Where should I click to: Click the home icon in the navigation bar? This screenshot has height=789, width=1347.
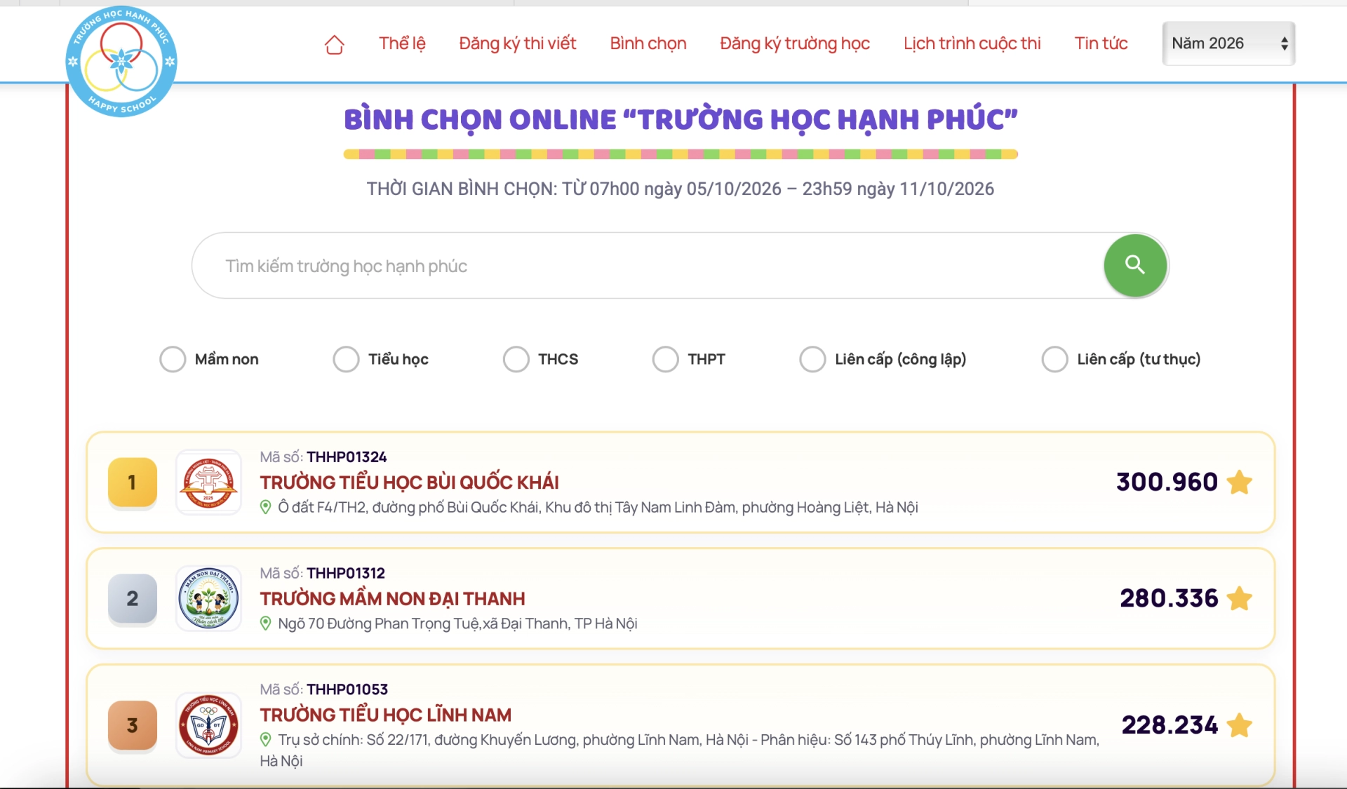tap(335, 44)
